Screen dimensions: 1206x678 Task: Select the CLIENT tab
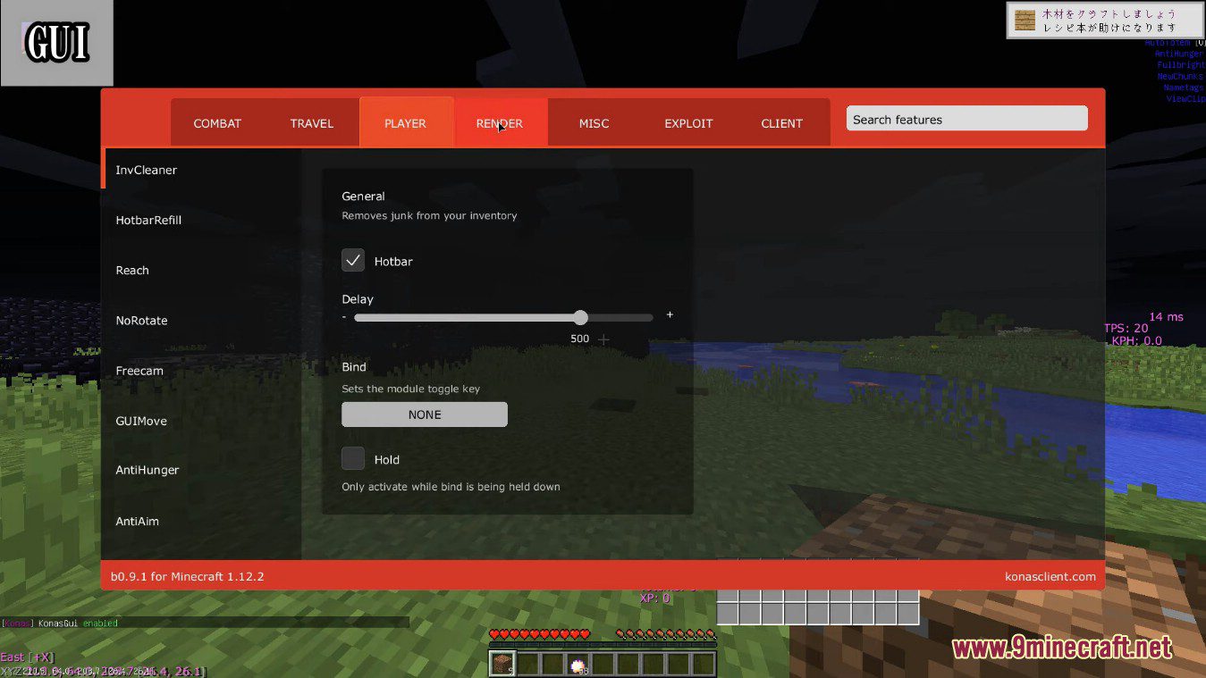(782, 123)
